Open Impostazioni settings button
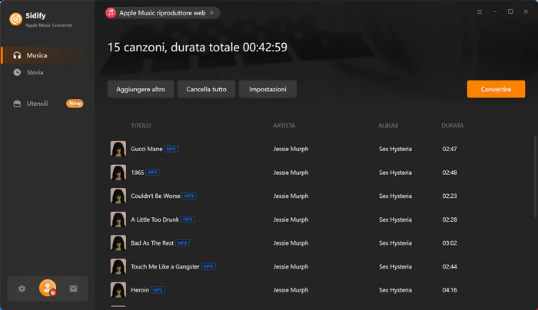This screenshot has height=310, width=538. tap(267, 89)
